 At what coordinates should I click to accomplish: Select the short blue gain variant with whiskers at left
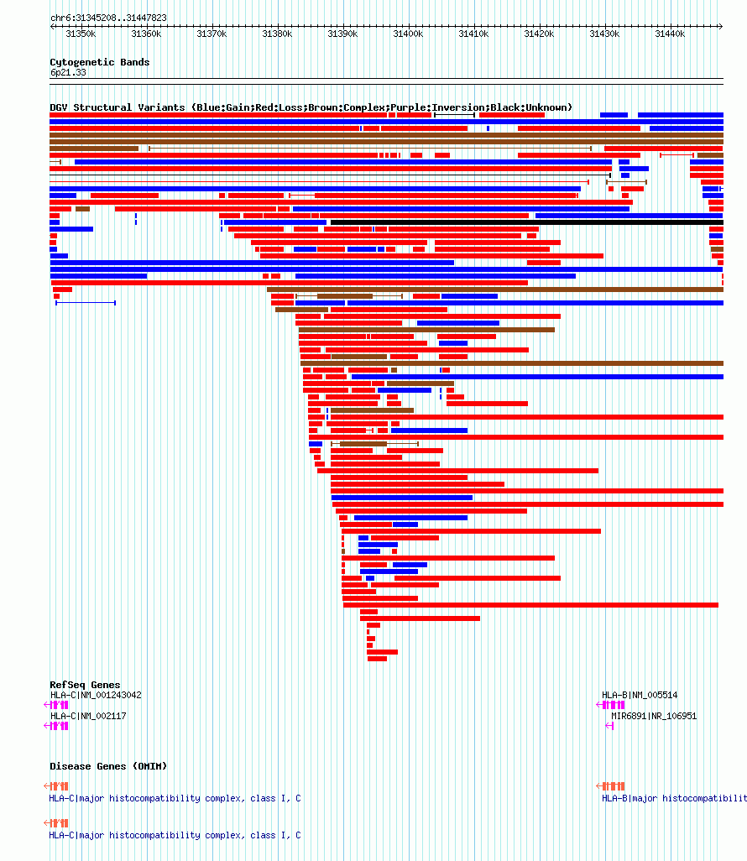click(86, 303)
